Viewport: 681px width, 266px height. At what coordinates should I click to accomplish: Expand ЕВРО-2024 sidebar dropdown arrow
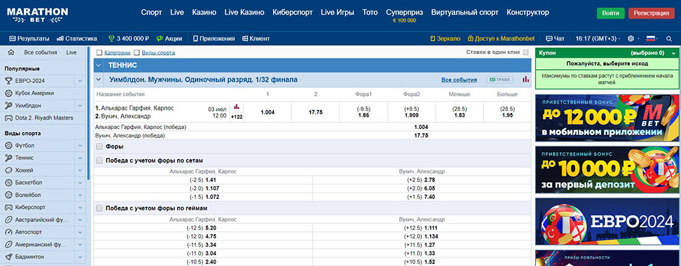(x=80, y=81)
